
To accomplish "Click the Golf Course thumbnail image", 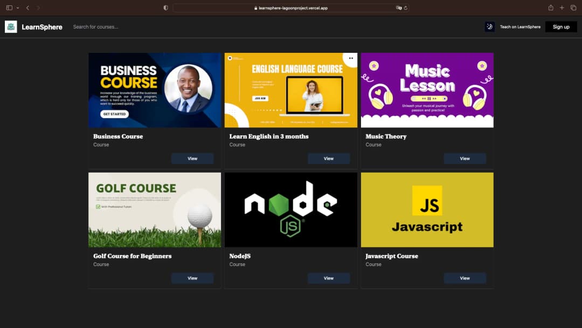I will 155,210.
